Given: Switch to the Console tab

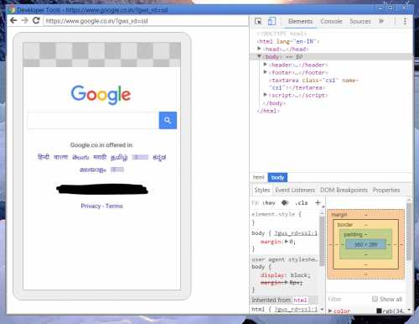Looking at the screenshot, I should (331, 22).
